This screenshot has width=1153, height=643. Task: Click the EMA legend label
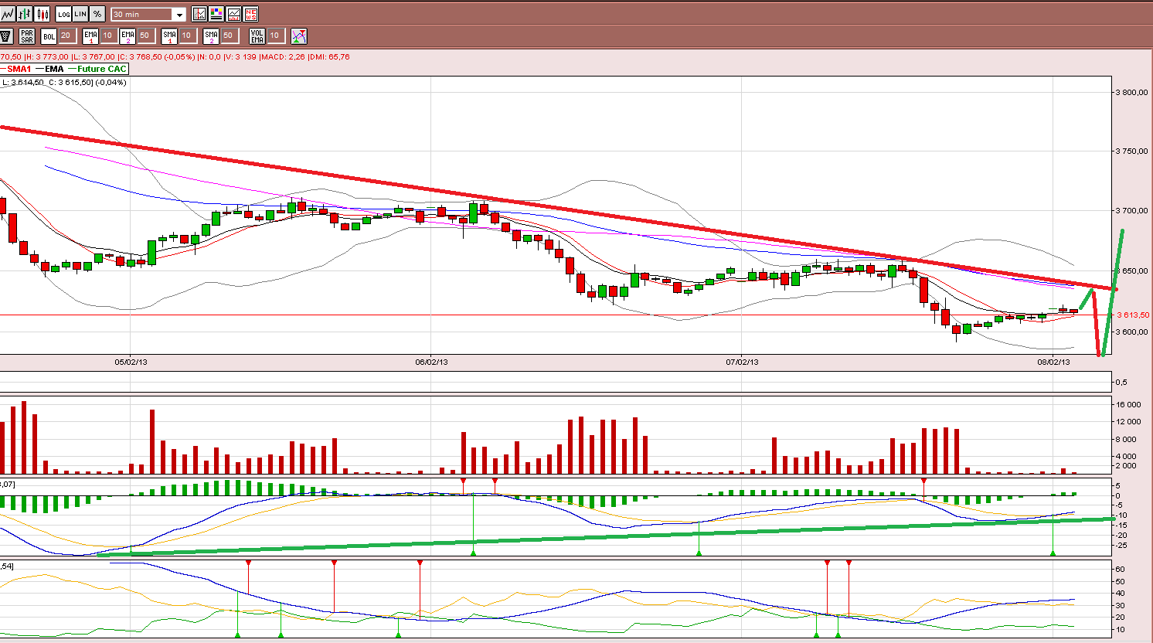[x=54, y=69]
